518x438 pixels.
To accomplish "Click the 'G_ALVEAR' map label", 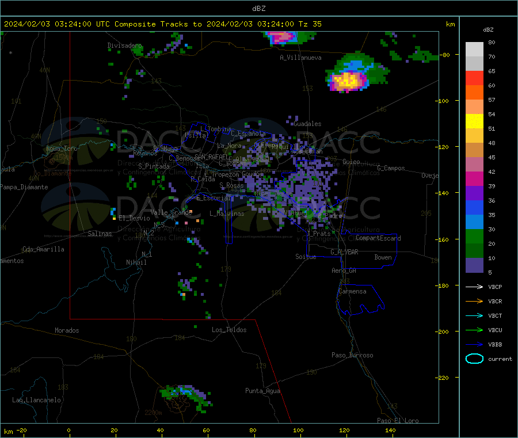I will coord(344,252).
